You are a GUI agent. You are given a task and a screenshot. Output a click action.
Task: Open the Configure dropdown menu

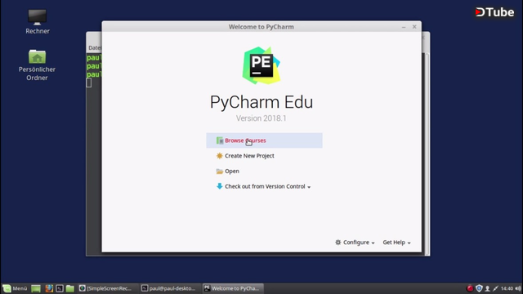click(355, 243)
